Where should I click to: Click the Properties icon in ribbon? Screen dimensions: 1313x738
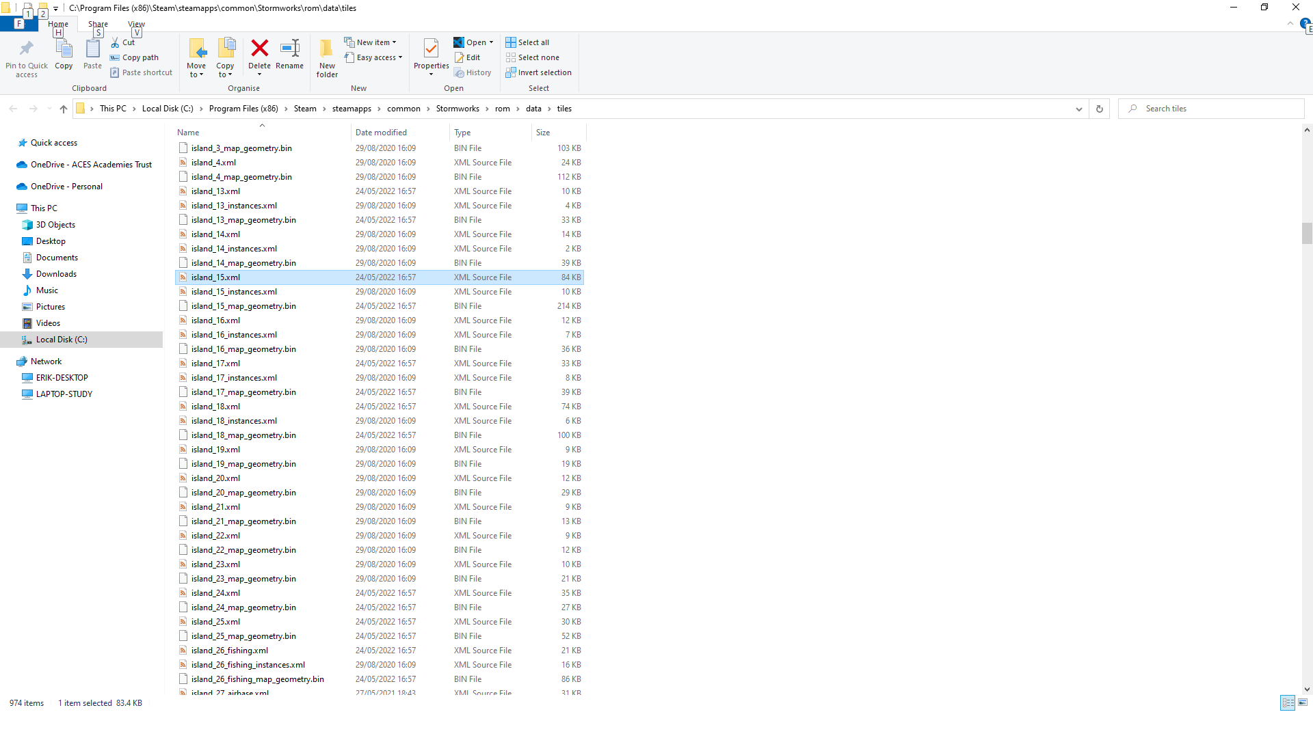point(431,49)
